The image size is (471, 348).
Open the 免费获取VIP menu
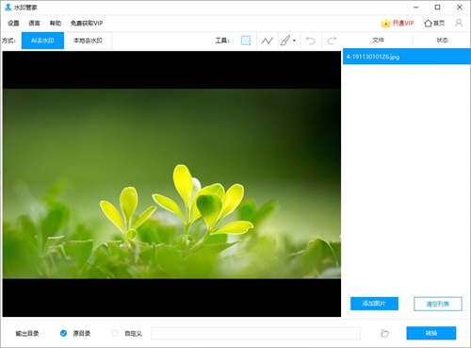pyautogui.click(x=87, y=24)
